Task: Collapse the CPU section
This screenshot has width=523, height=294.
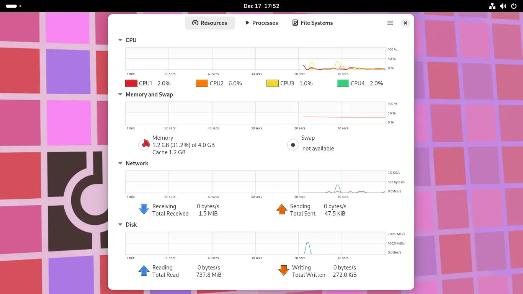Action: coord(120,40)
